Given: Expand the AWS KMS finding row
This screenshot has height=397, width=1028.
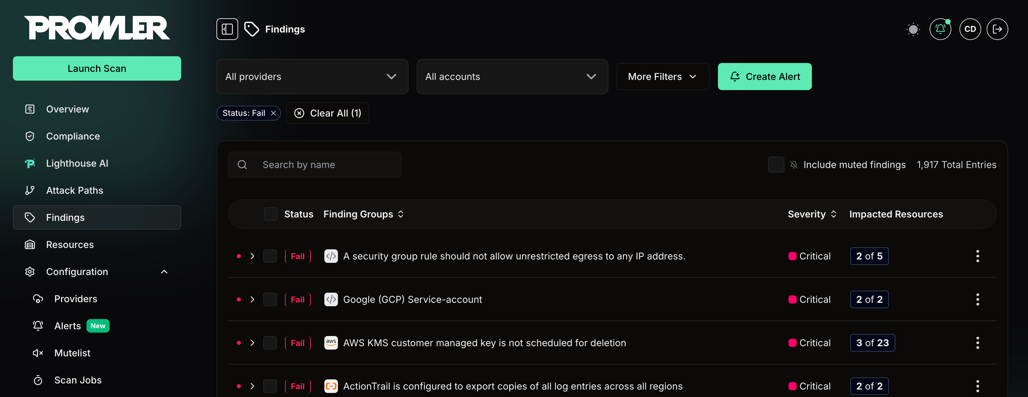Looking at the screenshot, I should pyautogui.click(x=252, y=343).
